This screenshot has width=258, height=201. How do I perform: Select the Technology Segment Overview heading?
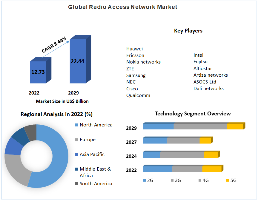[193, 114]
